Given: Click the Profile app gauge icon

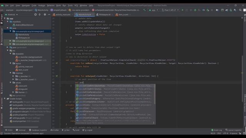Looking at the screenshot, I should 204,10.
